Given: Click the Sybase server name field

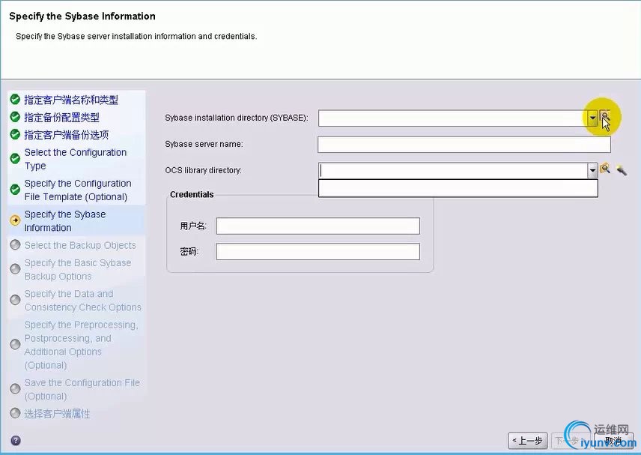Looking at the screenshot, I should (x=464, y=145).
